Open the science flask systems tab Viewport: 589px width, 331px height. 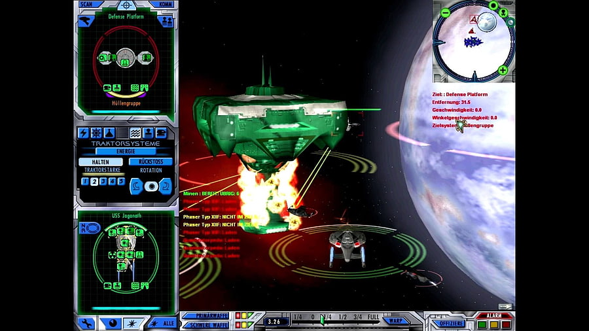pos(109,133)
